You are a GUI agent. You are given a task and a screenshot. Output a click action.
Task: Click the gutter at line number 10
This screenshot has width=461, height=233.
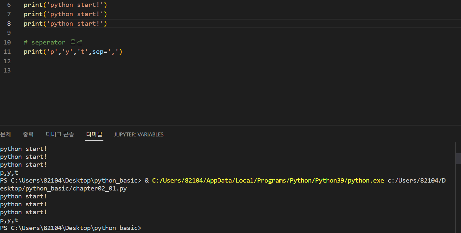point(7,43)
